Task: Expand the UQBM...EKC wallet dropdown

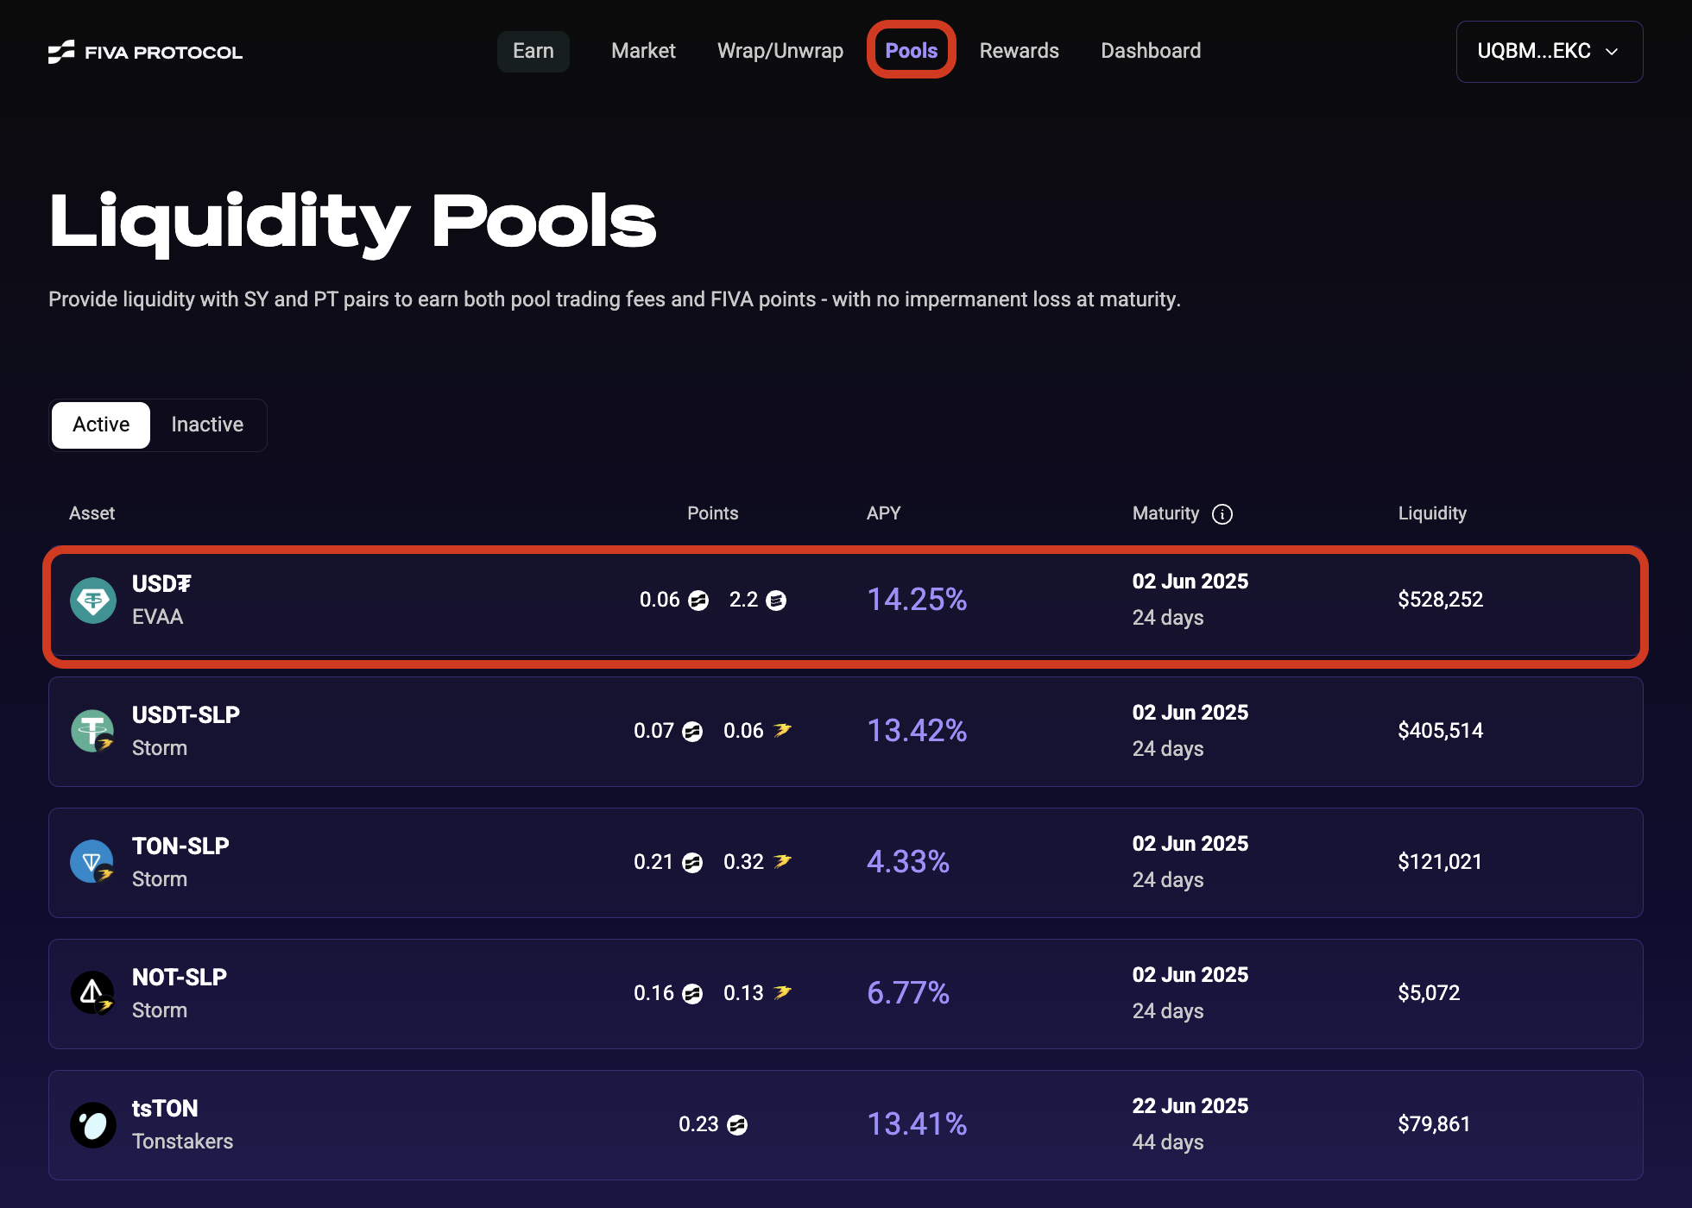Action: [1549, 52]
